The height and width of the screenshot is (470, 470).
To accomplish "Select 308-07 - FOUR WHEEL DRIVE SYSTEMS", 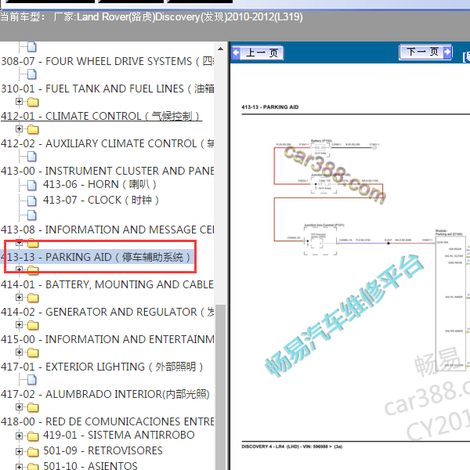I will point(107,61).
